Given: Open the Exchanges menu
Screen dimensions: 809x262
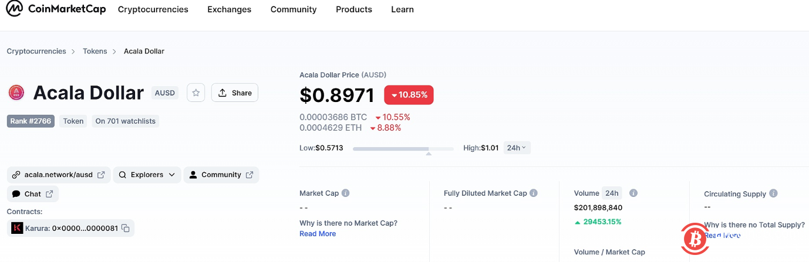Looking at the screenshot, I should [229, 9].
